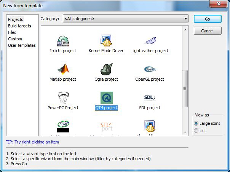Select the Irrlicht project icon
This screenshot has height=172, width=230.
pyautogui.click(x=63, y=41)
